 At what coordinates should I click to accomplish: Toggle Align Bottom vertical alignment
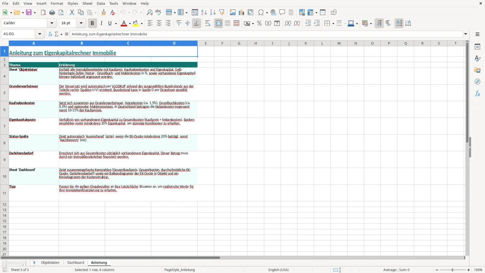(196, 23)
